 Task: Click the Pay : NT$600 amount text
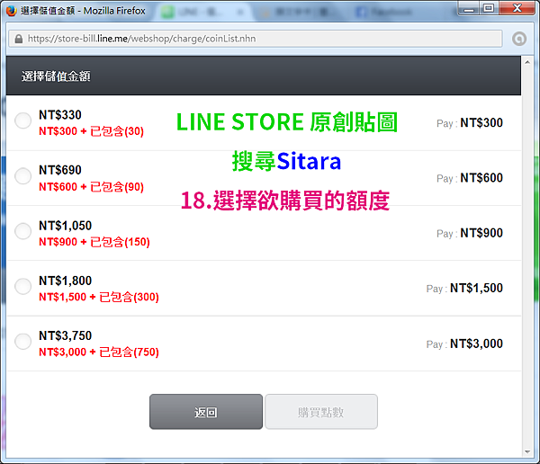tap(470, 178)
